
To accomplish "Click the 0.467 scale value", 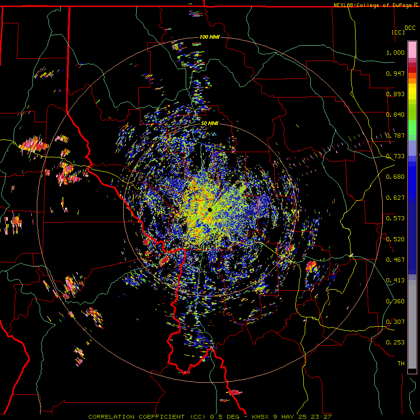I will point(395,260).
